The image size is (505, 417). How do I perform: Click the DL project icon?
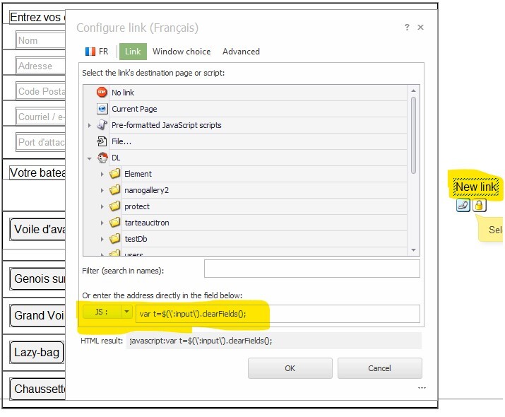click(x=102, y=158)
